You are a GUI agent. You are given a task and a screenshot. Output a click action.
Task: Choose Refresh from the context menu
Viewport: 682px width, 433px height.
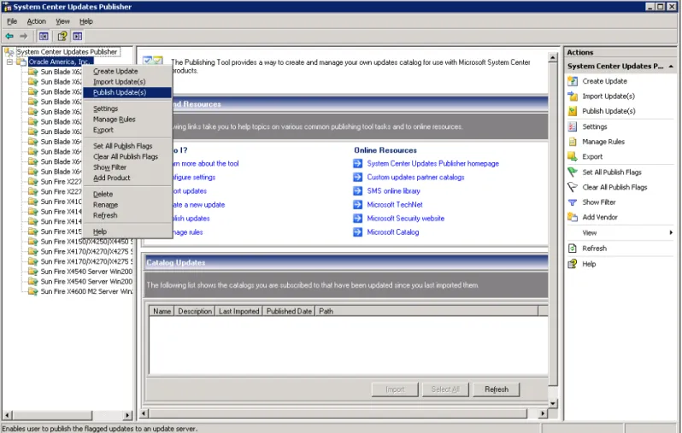pos(127,215)
